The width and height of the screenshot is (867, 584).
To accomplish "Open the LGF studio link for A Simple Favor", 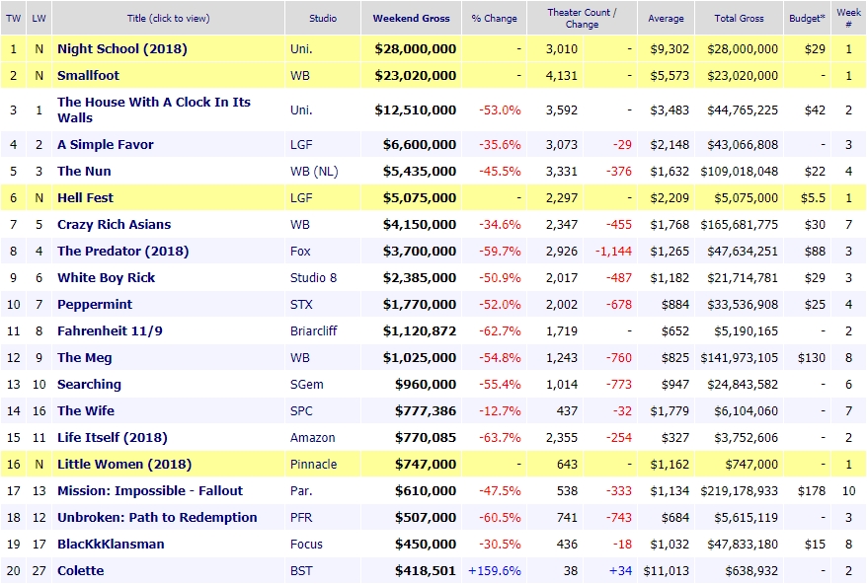I will [301, 144].
